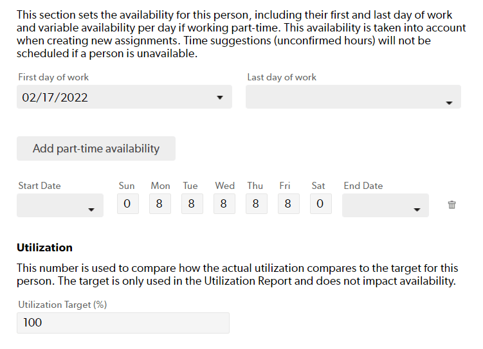The image size is (483, 349).
Task: Click the 02/17/2022 date value
Action: 55,98
